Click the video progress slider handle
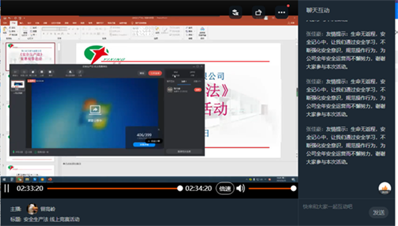 (x=179, y=189)
